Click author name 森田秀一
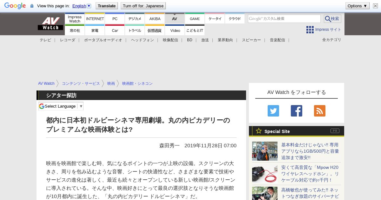Screen dimensions: 381x200 pos(170,145)
